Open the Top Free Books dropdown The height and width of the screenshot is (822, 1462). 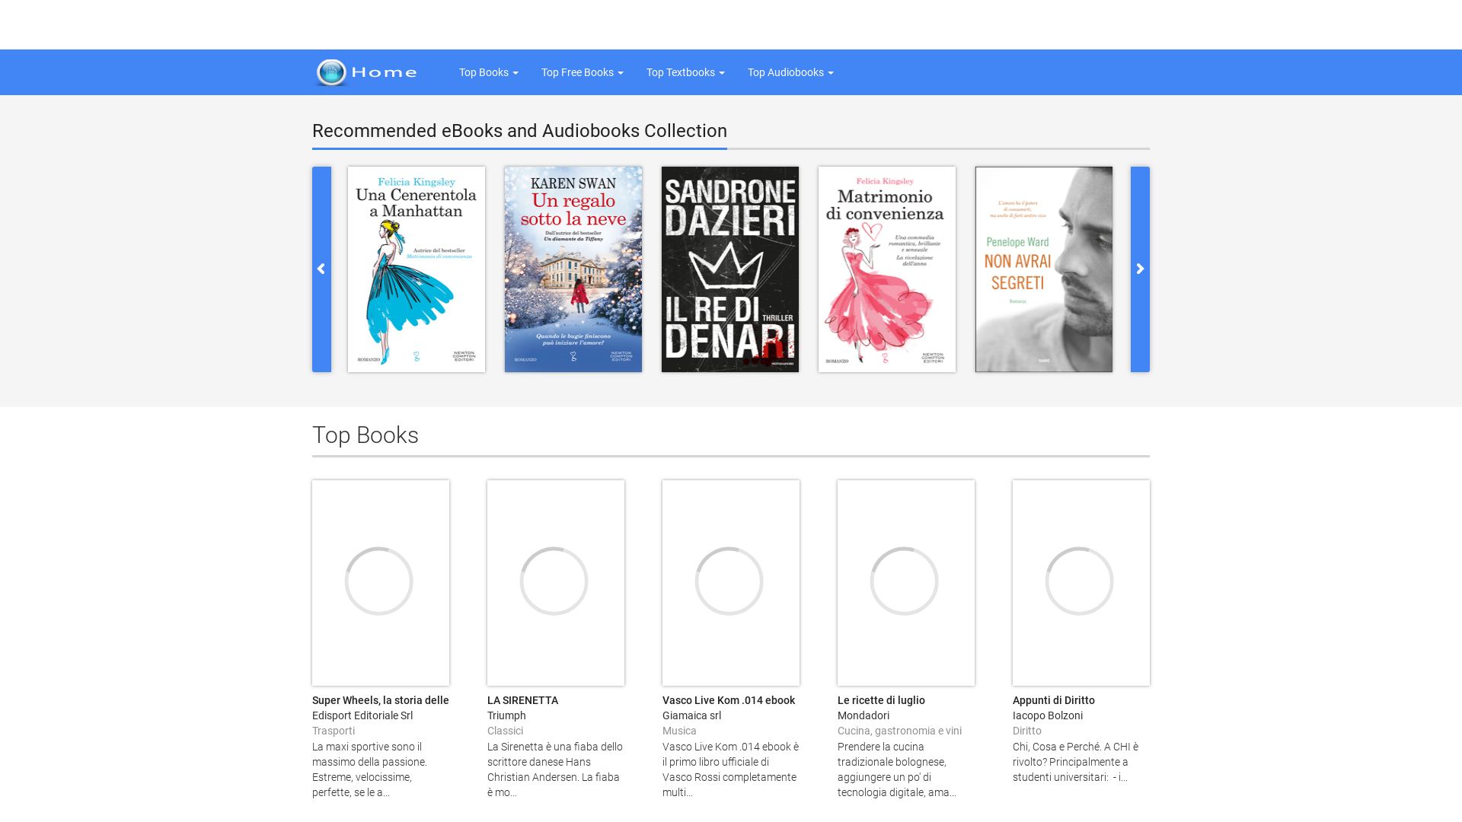point(582,72)
